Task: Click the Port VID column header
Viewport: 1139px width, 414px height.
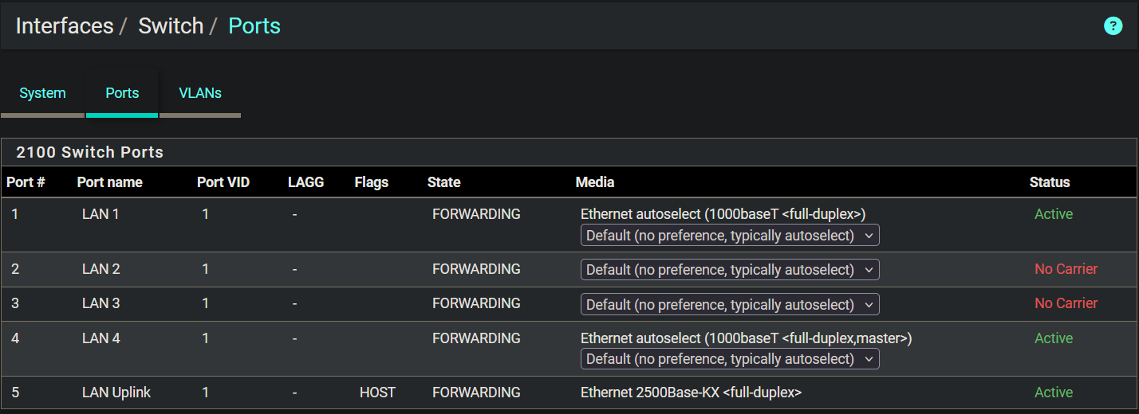Action: (223, 182)
